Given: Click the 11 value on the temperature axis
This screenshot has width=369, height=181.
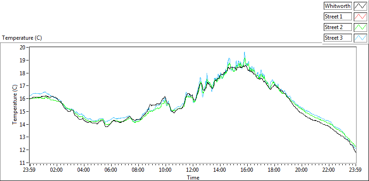Looking at the screenshot, I should [22, 163].
